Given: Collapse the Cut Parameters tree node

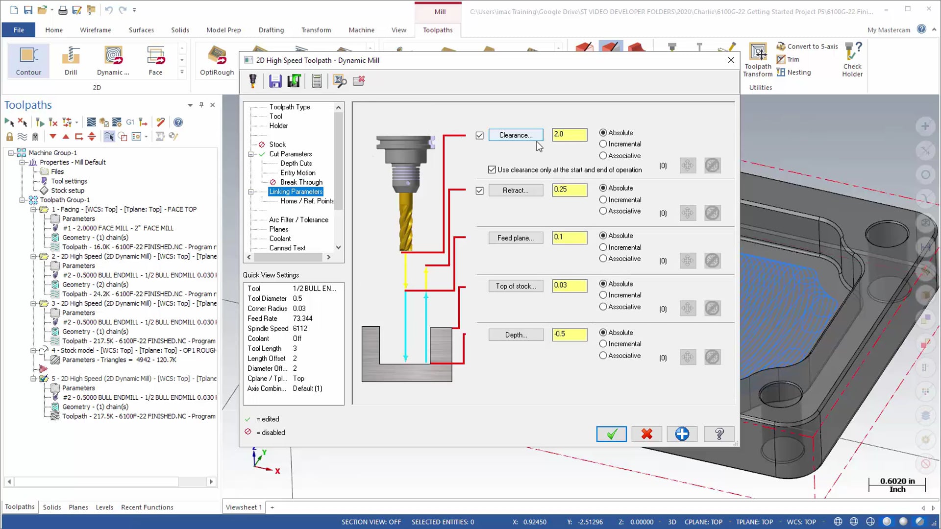Looking at the screenshot, I should click(251, 154).
